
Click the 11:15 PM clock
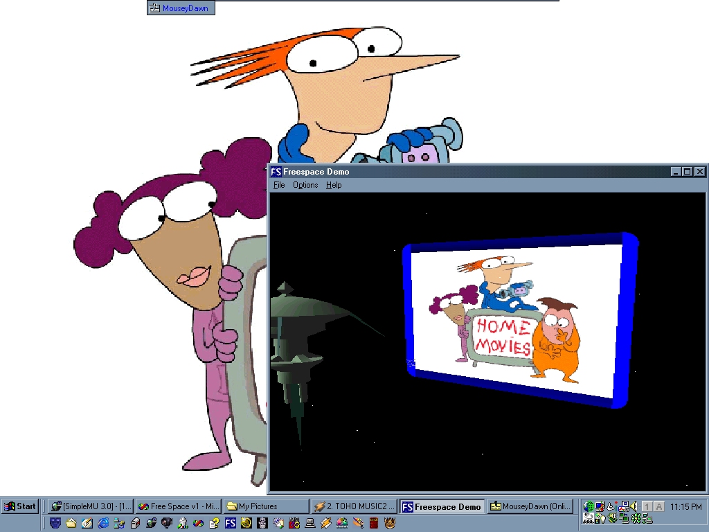[686, 506]
